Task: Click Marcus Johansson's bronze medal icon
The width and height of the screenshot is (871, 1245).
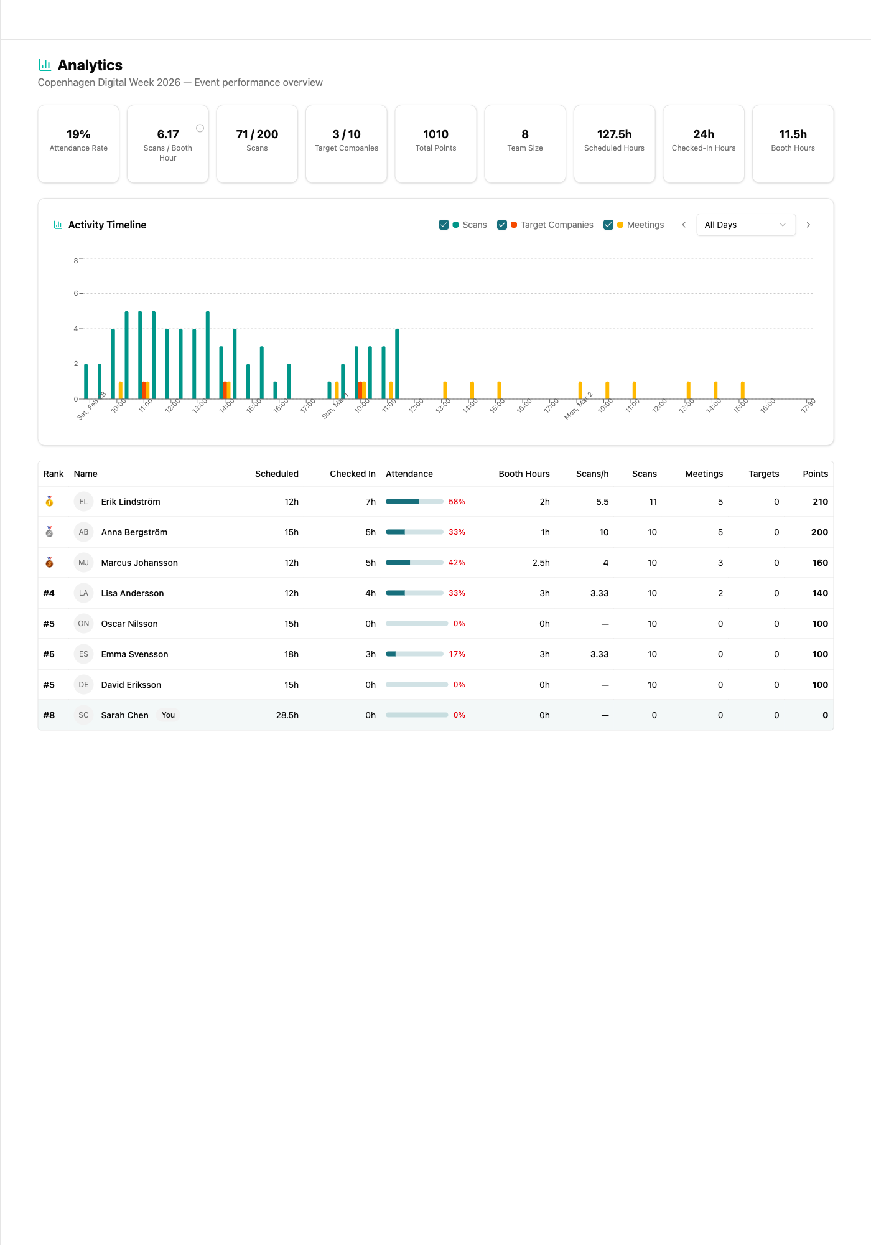Action: click(49, 562)
